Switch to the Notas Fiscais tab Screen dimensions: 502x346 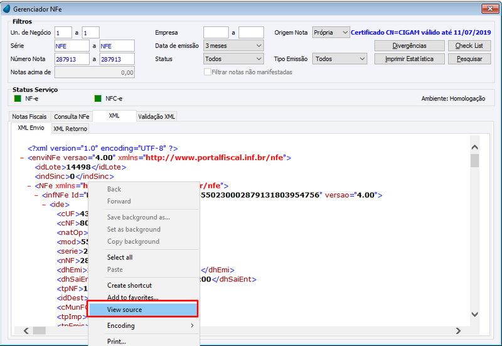29,117
